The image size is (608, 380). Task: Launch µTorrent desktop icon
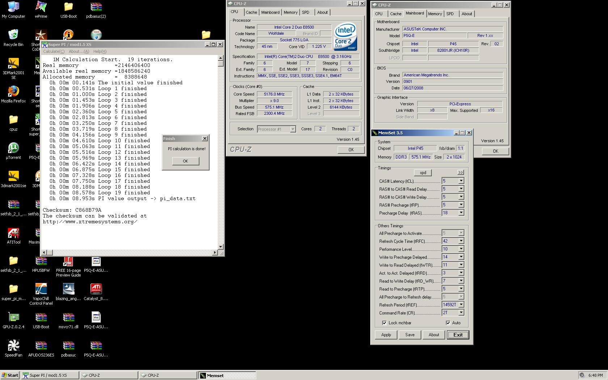(13, 151)
